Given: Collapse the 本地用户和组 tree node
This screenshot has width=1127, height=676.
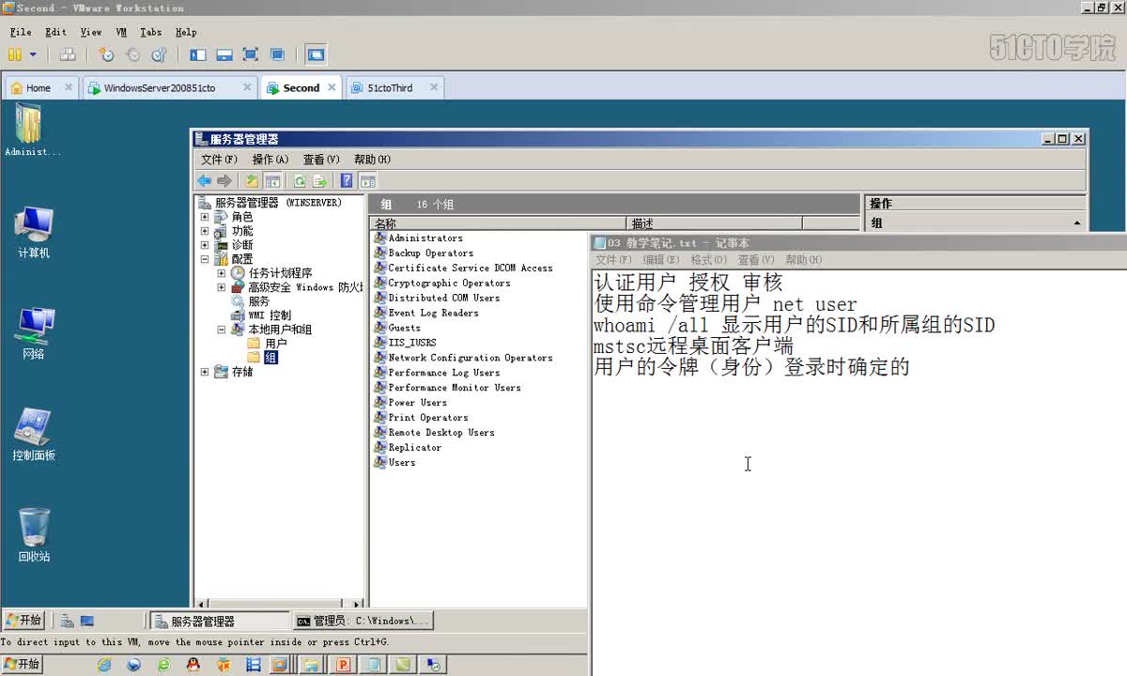Looking at the screenshot, I should [222, 330].
